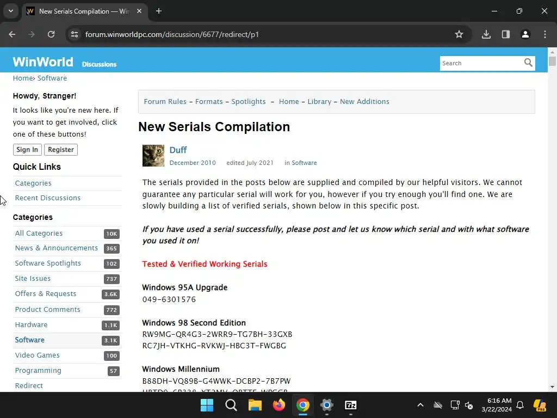This screenshot has width=557, height=418.
Task: Open Formats link
Action: [209, 102]
